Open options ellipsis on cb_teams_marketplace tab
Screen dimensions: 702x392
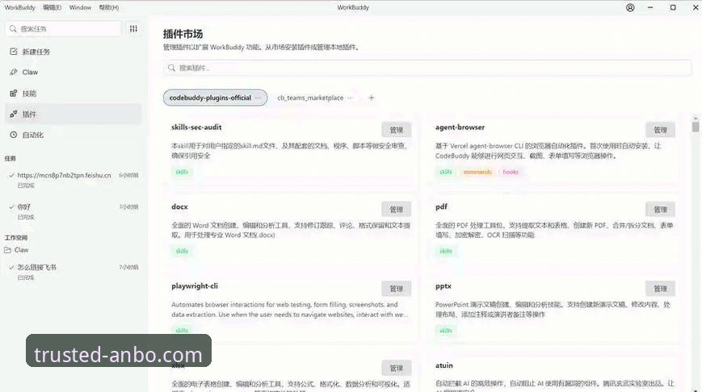(350, 98)
